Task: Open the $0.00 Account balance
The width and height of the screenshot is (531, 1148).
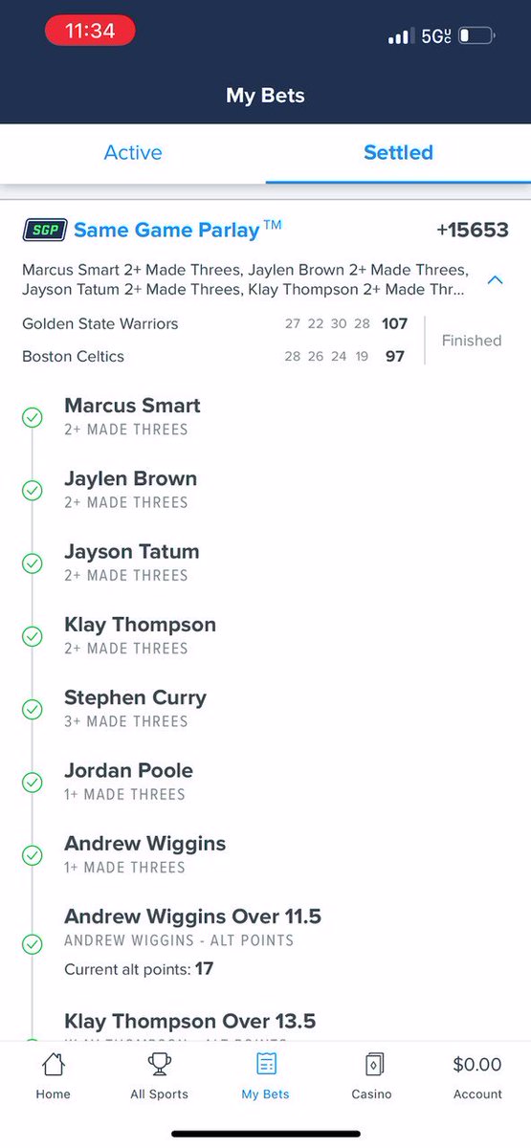Action: [476, 1077]
